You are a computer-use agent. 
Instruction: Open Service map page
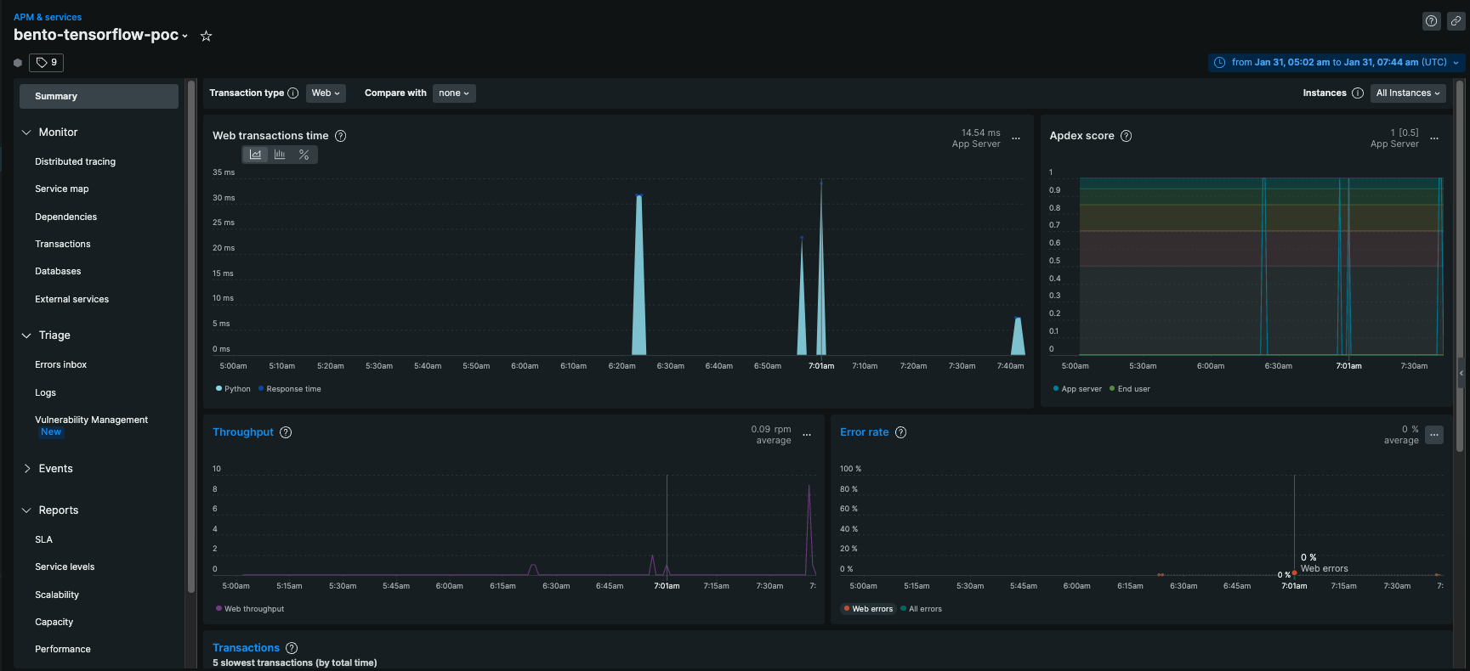pos(61,189)
